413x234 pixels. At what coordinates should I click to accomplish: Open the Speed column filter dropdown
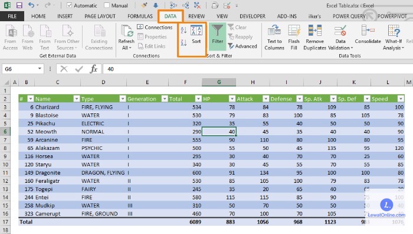(x=401, y=99)
